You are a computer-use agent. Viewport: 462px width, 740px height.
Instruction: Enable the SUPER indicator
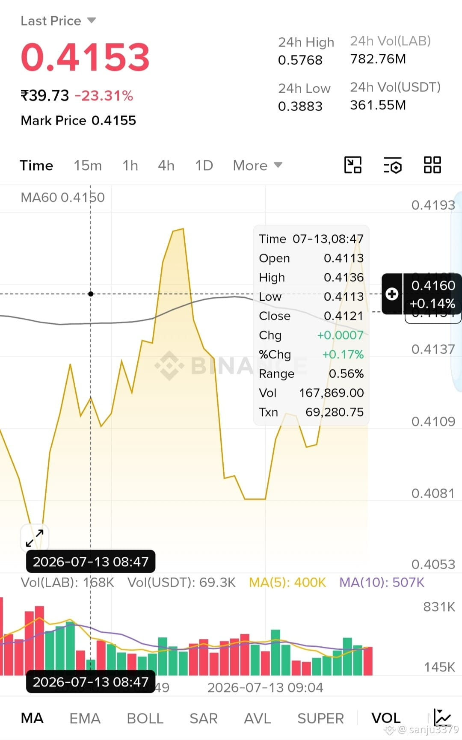(x=320, y=718)
